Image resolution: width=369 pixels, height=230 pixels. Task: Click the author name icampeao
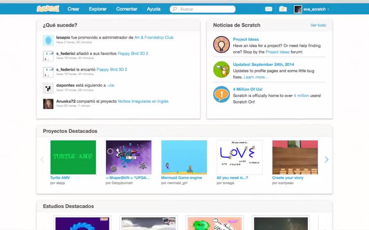[286, 183]
